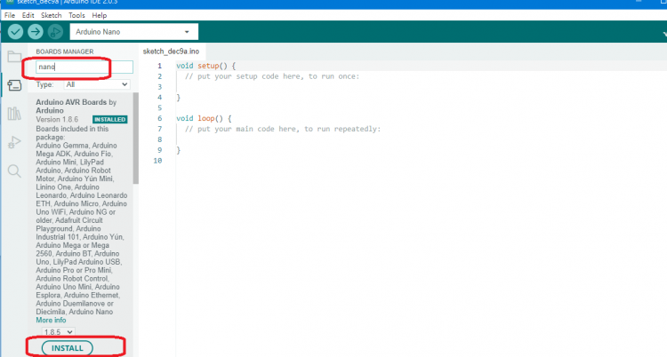Open the Search magnifier in sidebar
Screen dimensions: 667x357
tap(13, 171)
